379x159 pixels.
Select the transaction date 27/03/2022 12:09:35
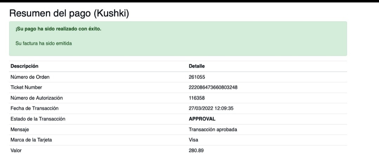coord(211,108)
